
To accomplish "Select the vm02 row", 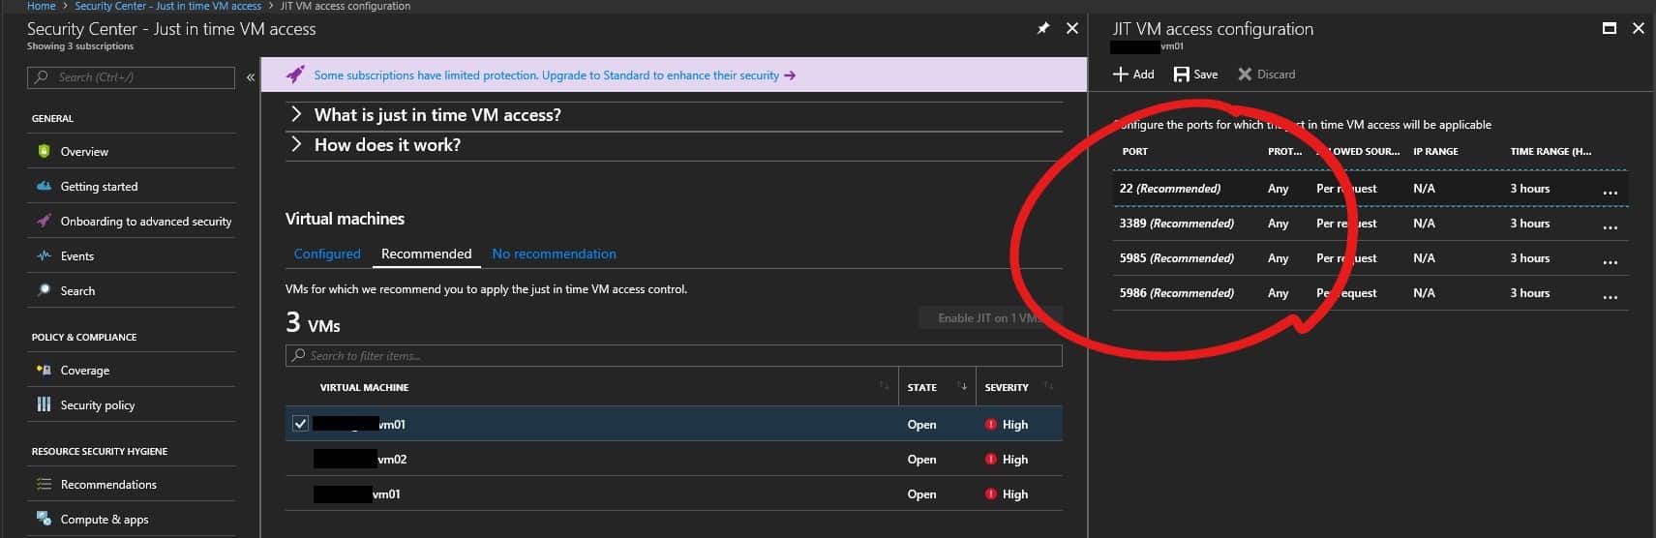I will coord(674,459).
